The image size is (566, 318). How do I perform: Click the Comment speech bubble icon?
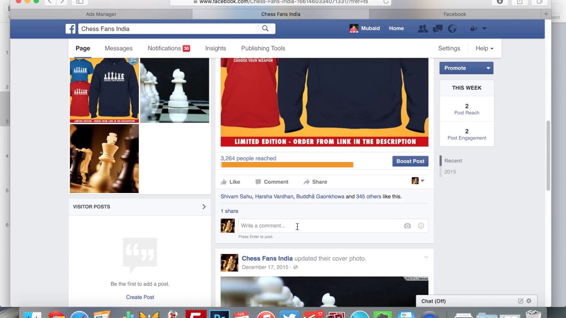(x=258, y=182)
